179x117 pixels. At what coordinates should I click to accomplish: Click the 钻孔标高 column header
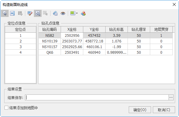coord(117,29)
